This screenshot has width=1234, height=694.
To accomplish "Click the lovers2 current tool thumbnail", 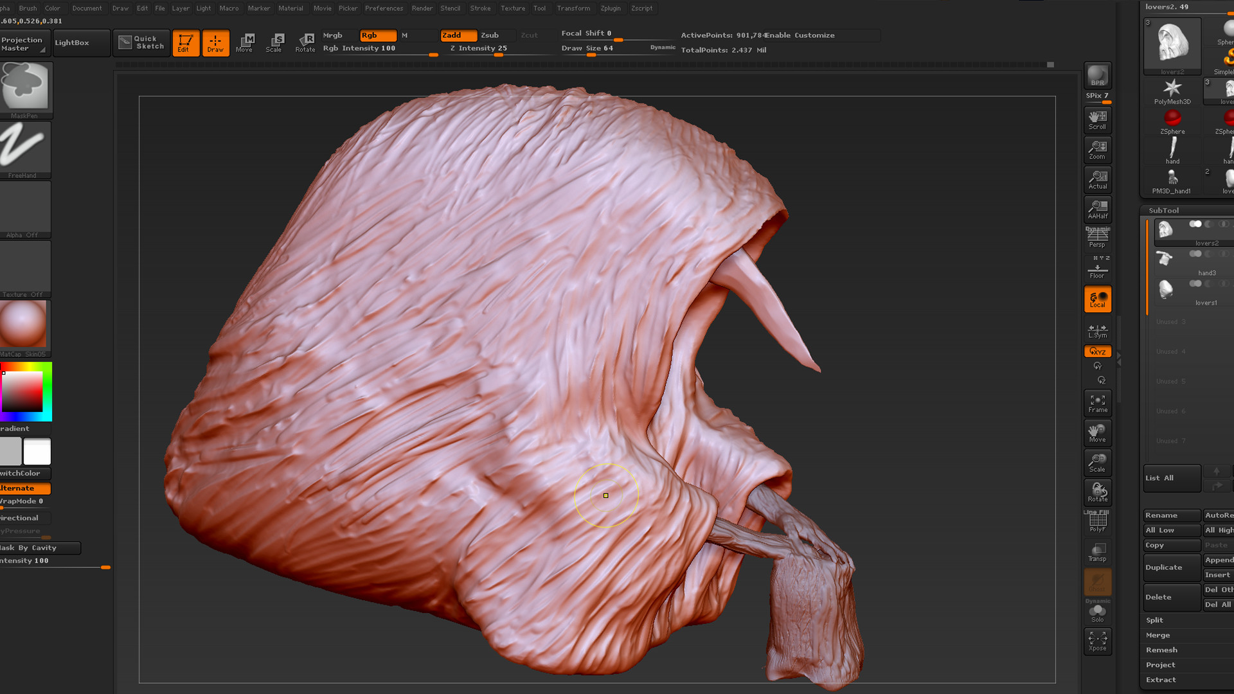I will click(x=1172, y=46).
